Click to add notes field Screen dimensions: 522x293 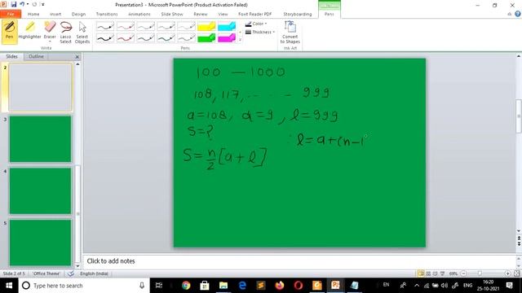[299, 261]
